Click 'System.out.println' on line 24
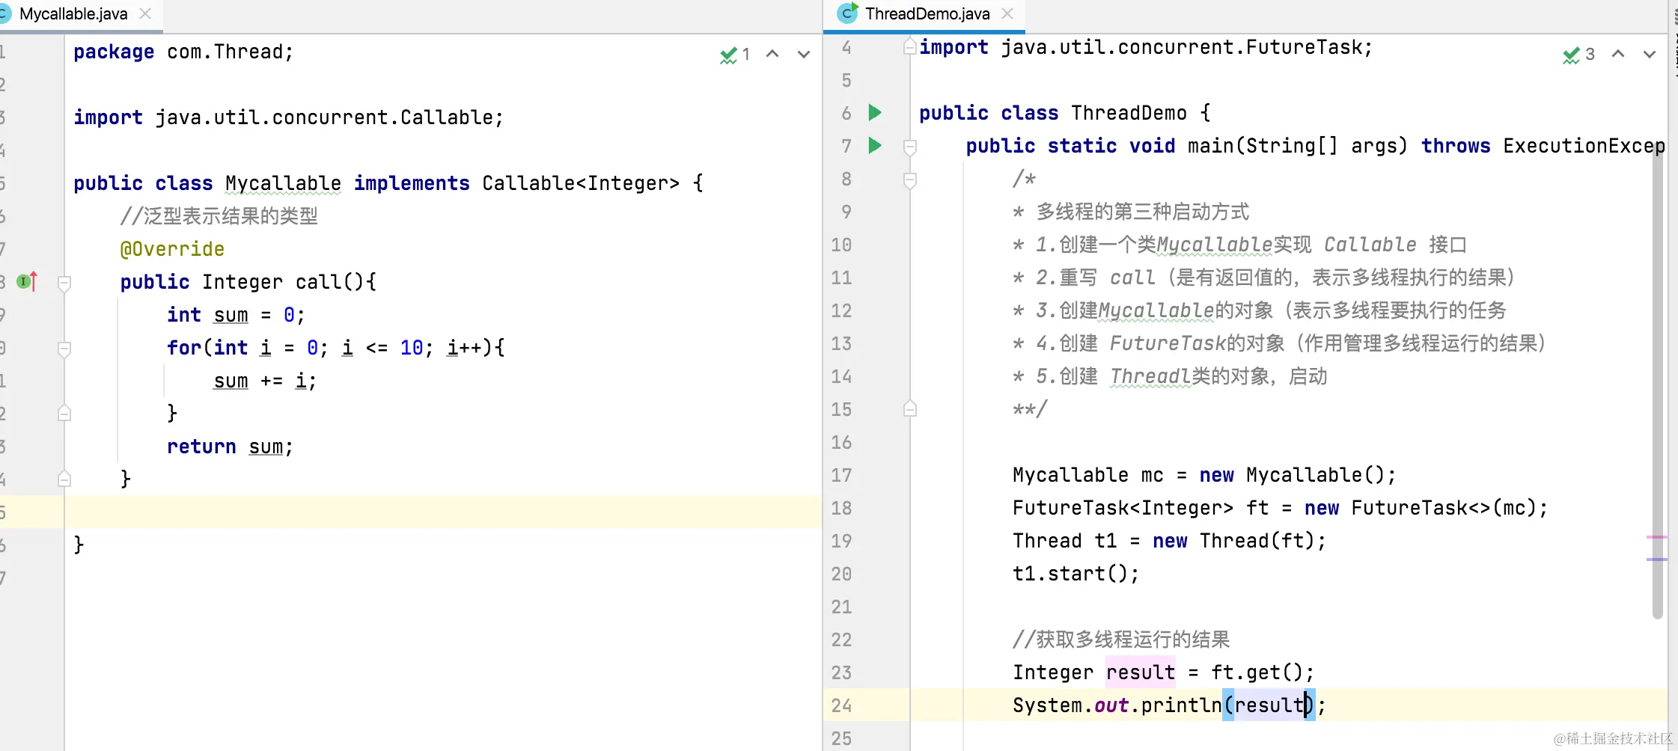This screenshot has height=751, width=1678. pyautogui.click(x=1117, y=705)
